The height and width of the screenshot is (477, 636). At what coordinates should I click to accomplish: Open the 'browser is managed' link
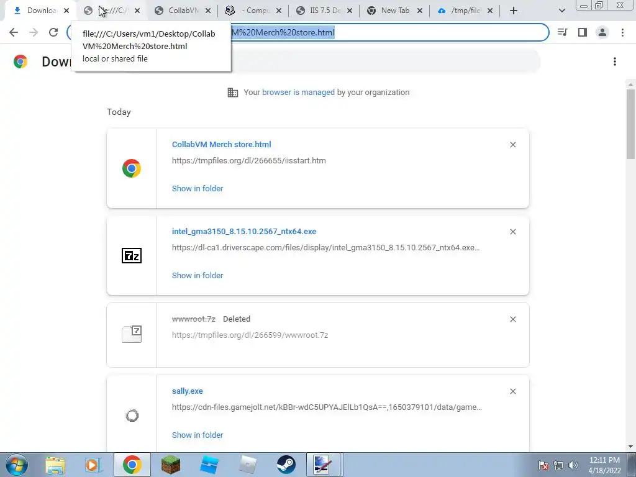click(299, 93)
